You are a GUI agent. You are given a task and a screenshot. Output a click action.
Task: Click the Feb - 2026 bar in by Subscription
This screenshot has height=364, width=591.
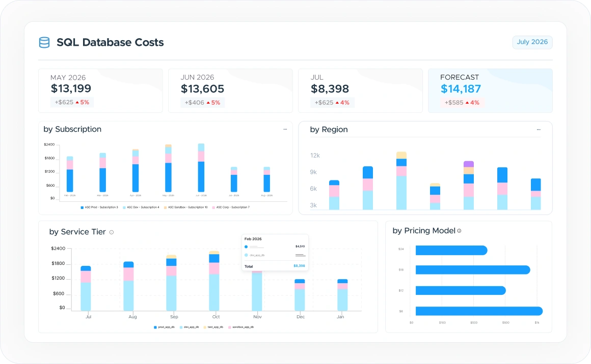tap(70, 174)
